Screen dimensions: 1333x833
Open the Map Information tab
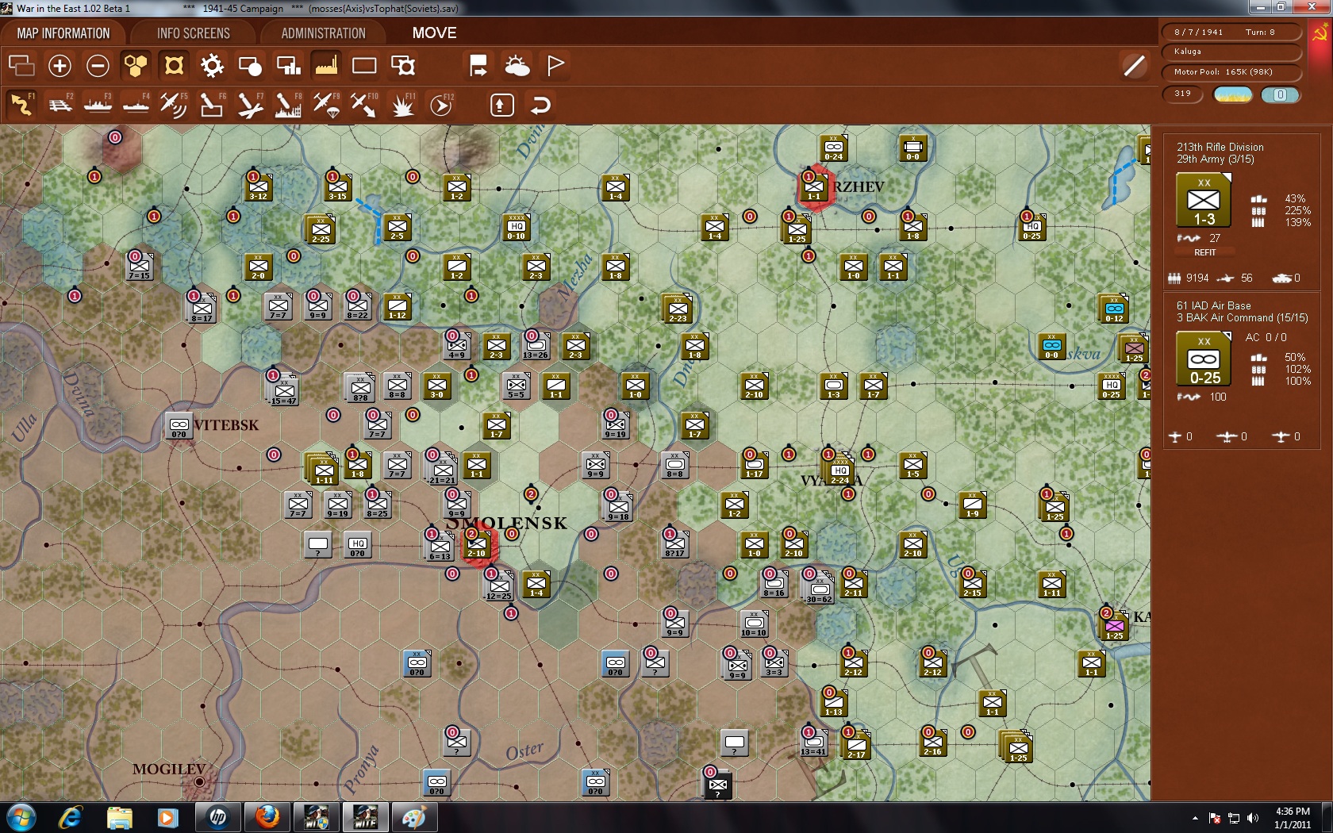pos(63,33)
